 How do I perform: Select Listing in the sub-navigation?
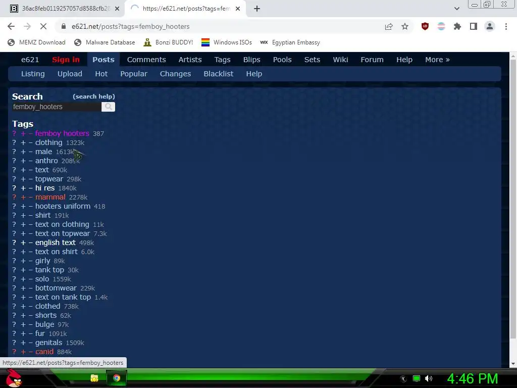coord(33,74)
